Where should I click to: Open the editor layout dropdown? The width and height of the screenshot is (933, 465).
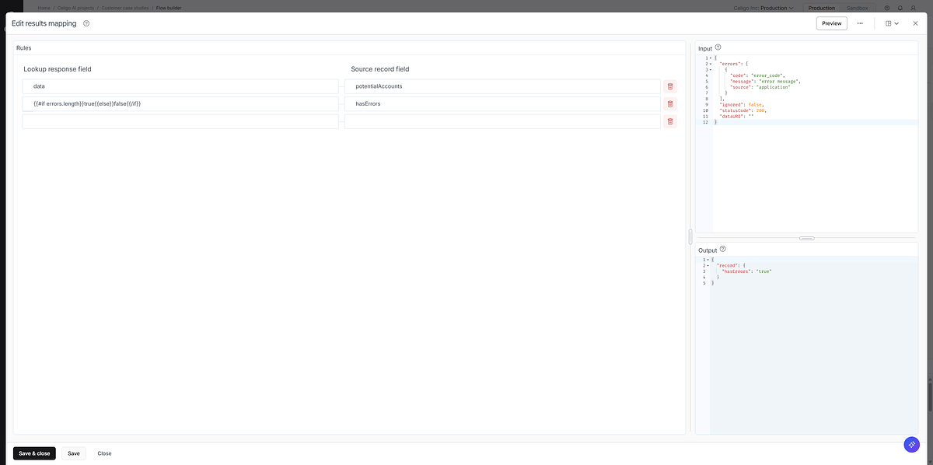pyautogui.click(x=892, y=23)
